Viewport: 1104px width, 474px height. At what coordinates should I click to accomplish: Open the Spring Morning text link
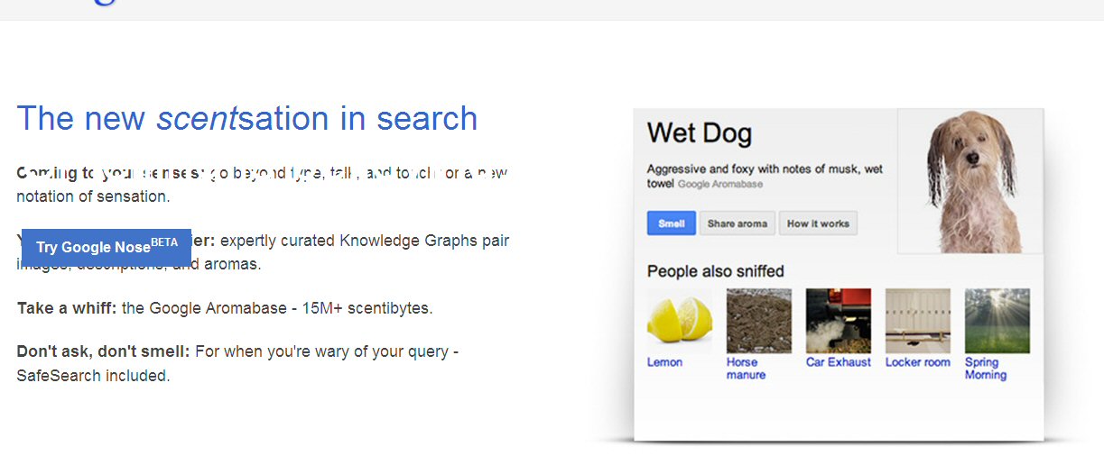point(985,369)
